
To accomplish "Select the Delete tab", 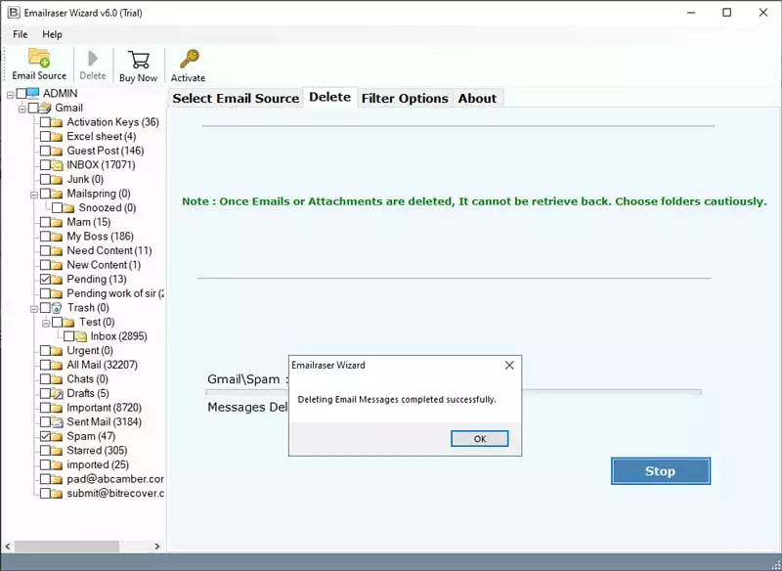I will pyautogui.click(x=329, y=97).
